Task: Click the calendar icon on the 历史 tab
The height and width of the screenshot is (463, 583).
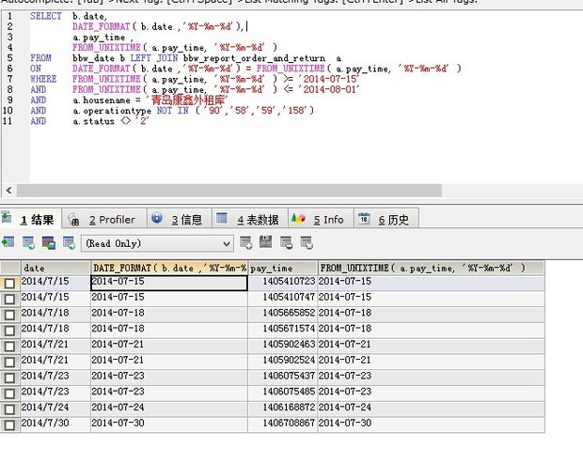Action: point(364,218)
